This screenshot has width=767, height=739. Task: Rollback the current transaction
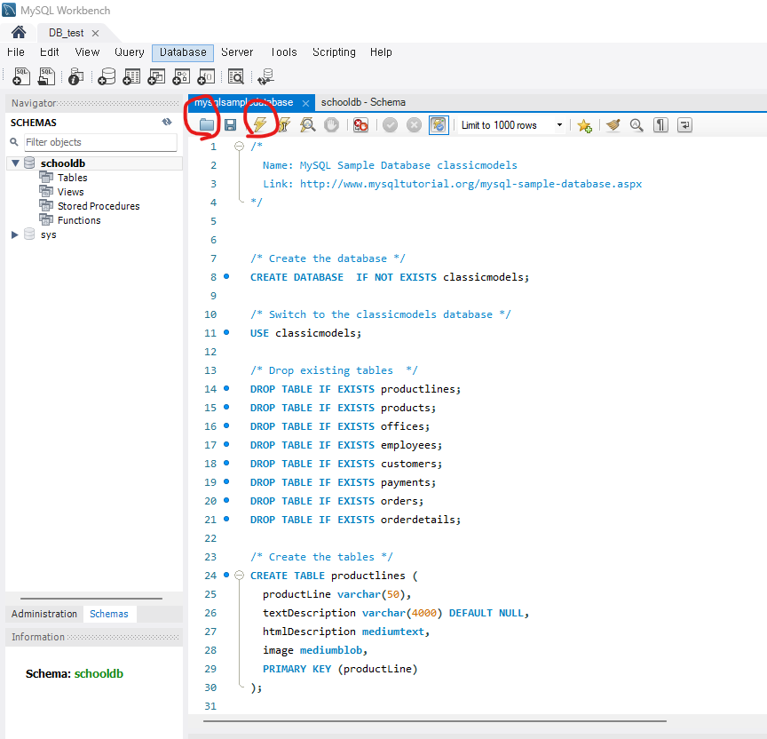click(x=414, y=125)
